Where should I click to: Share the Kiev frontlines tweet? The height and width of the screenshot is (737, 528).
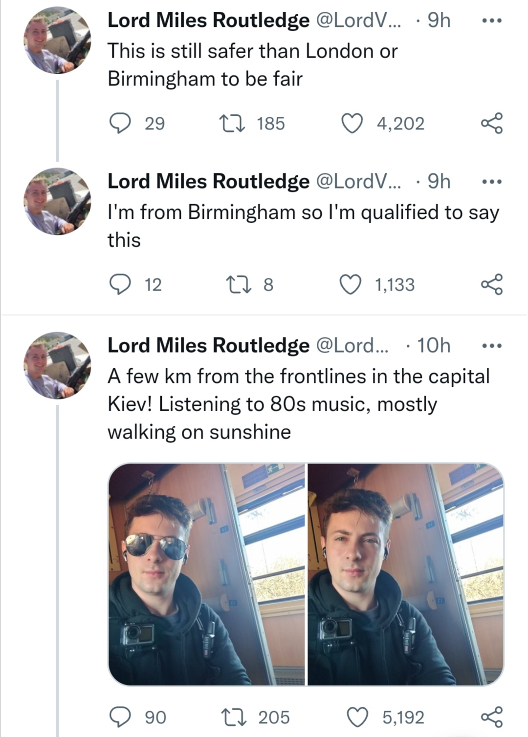click(x=491, y=717)
